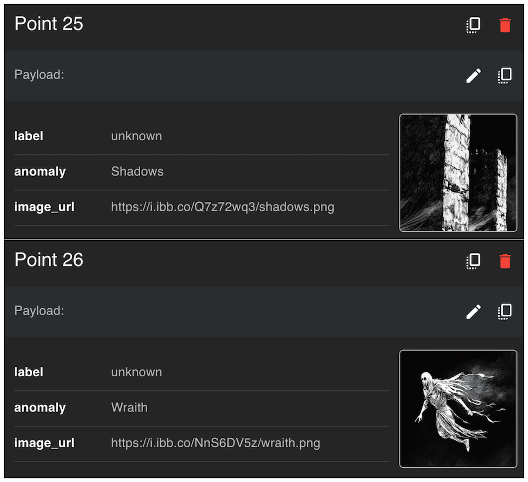The width and height of the screenshot is (528, 482).
Task: Delete Point 26 with the red trash icon
Action: click(505, 261)
